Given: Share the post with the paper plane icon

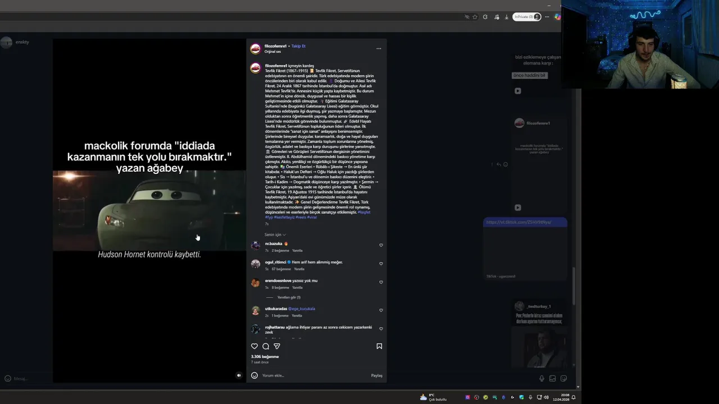Looking at the screenshot, I should pyautogui.click(x=277, y=346).
